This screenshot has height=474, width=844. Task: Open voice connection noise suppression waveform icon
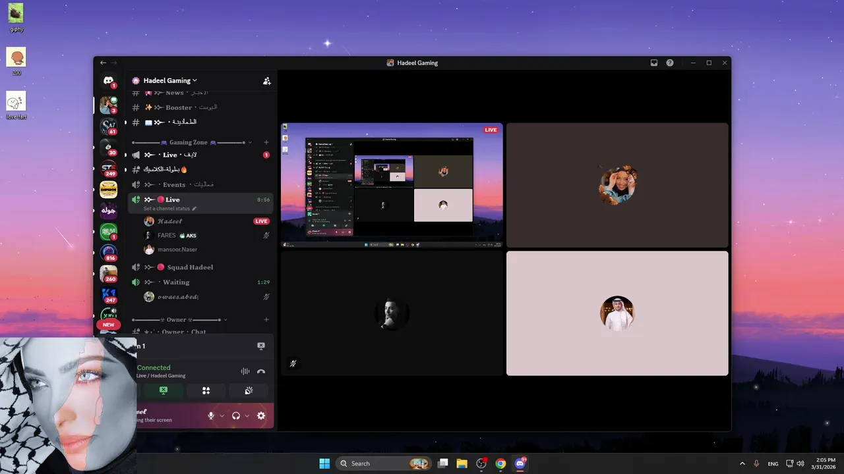tap(245, 371)
